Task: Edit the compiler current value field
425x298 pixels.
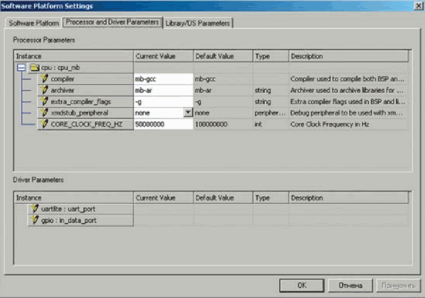Action: (x=163, y=79)
